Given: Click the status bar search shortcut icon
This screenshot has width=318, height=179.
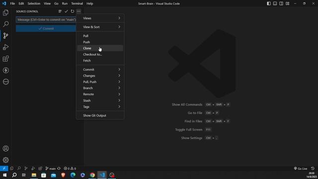Looking at the screenshot, I should [19, 169].
